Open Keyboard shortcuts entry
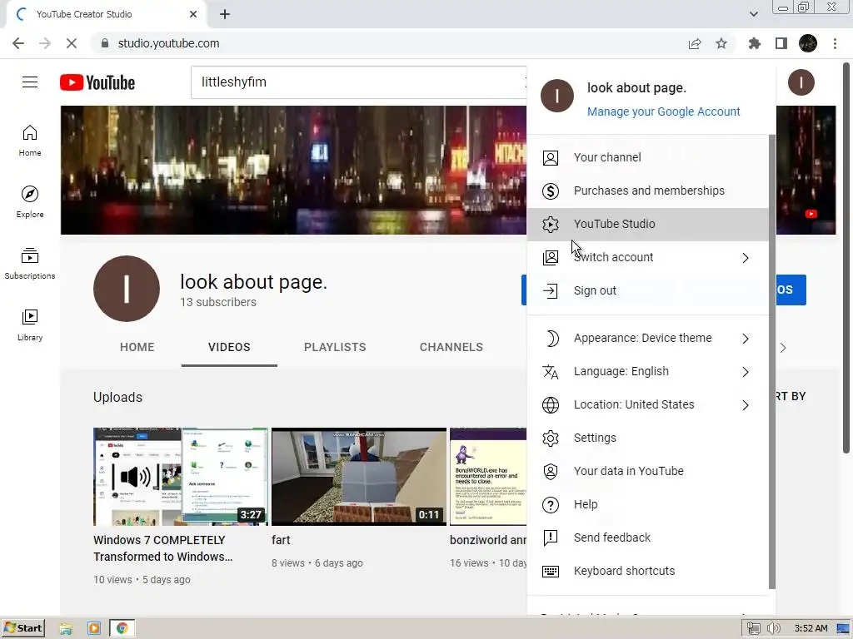Screen dimensions: 853x639 (x=647, y=571)
